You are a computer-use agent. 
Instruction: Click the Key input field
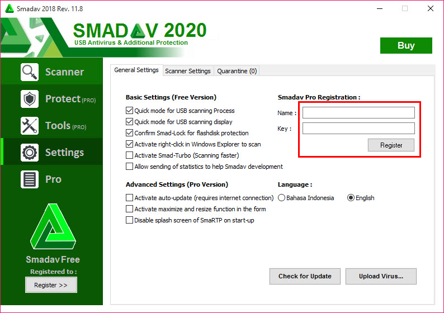click(x=358, y=128)
